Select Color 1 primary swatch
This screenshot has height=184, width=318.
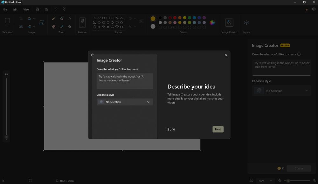click(x=153, y=19)
